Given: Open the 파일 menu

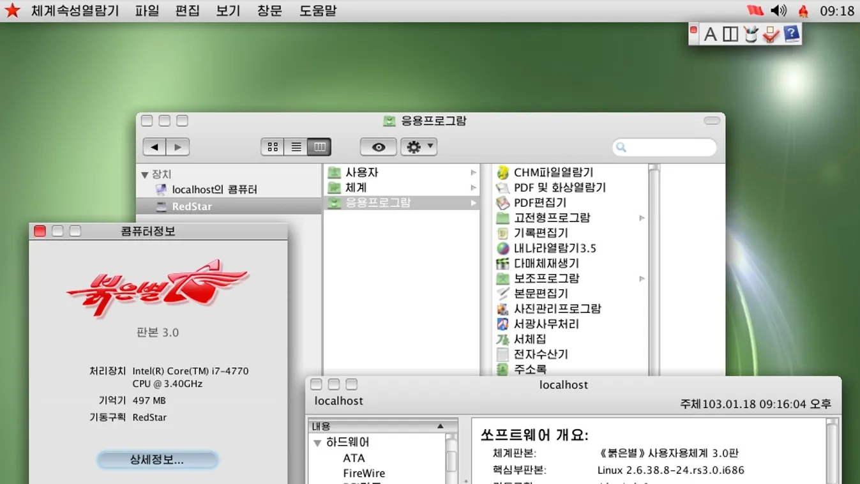Looking at the screenshot, I should click(147, 11).
